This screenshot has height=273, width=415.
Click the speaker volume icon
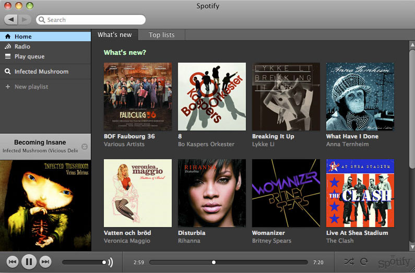pyautogui.click(x=111, y=262)
